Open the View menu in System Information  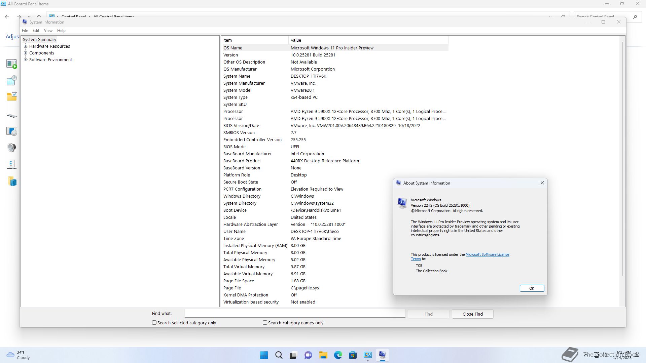(48, 31)
